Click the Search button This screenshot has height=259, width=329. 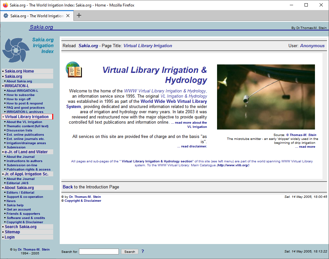(130, 252)
